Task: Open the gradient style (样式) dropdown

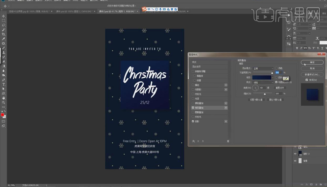Action: (263, 82)
